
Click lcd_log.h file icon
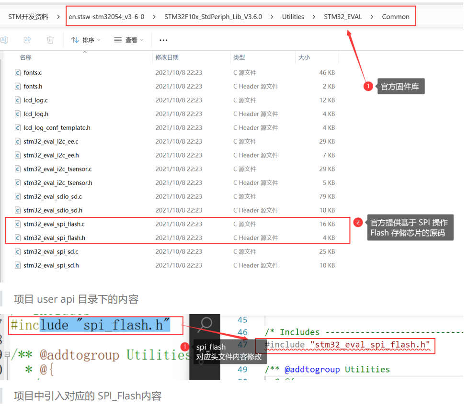[x=18, y=113]
